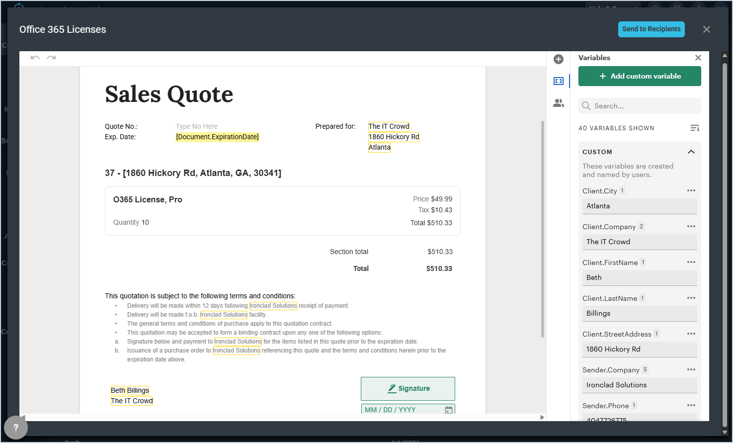Click the document vertical scrollbar

(543, 229)
